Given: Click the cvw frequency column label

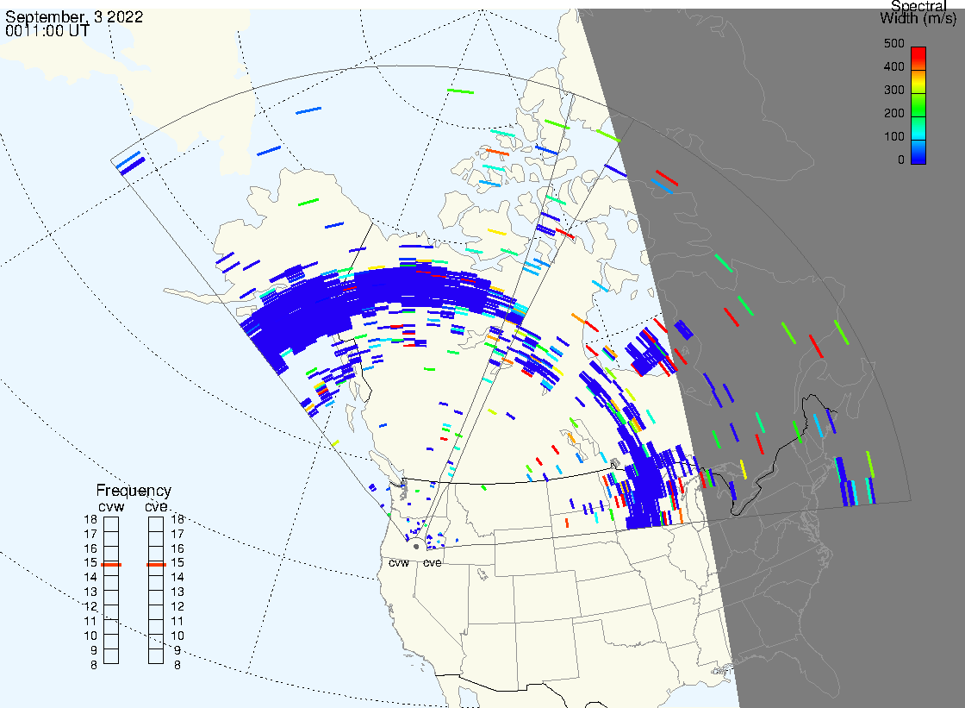Looking at the screenshot, I should (x=111, y=507).
